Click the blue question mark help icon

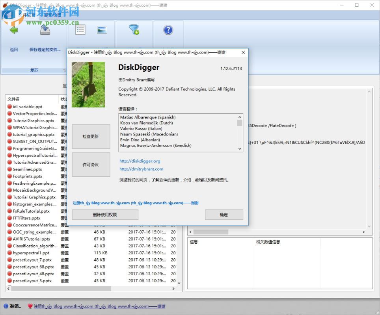point(168,30)
